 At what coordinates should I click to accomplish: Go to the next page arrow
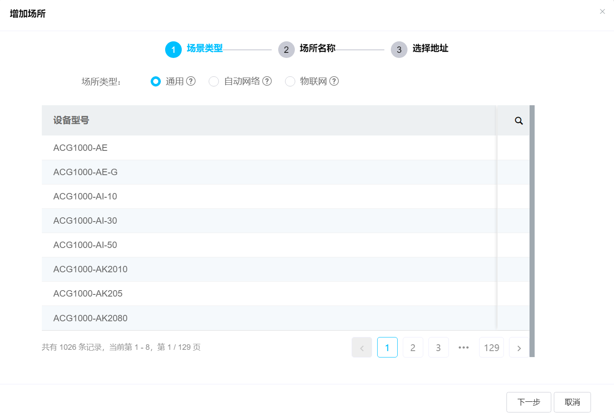pyautogui.click(x=519, y=348)
